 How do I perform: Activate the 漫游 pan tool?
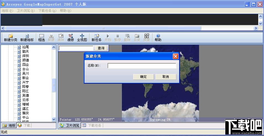point(70,38)
